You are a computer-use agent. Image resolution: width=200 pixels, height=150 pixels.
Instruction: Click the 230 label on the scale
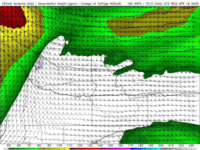pos(191,145)
